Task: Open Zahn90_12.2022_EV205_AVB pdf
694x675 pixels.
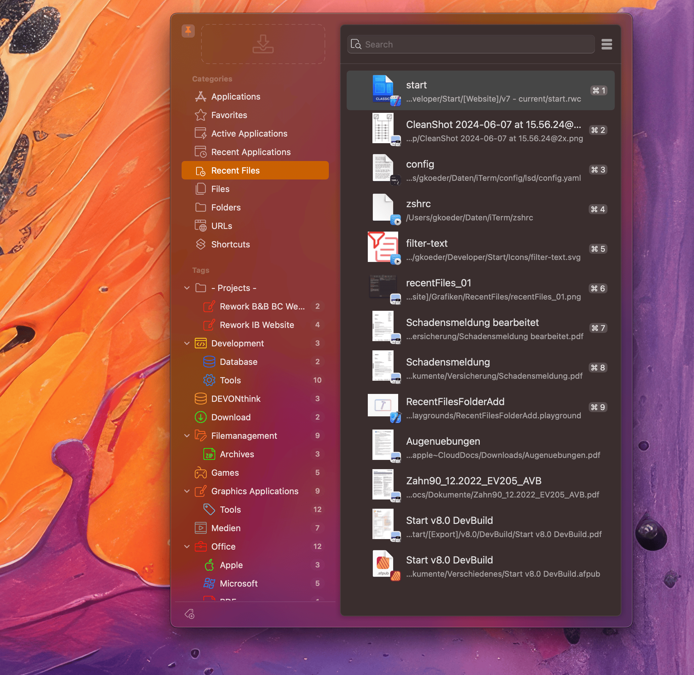Action: click(480, 486)
